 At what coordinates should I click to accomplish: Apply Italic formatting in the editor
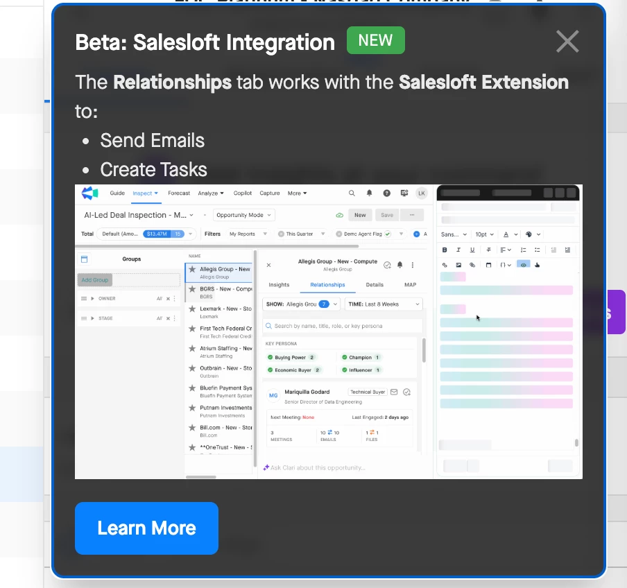pyautogui.click(x=458, y=250)
